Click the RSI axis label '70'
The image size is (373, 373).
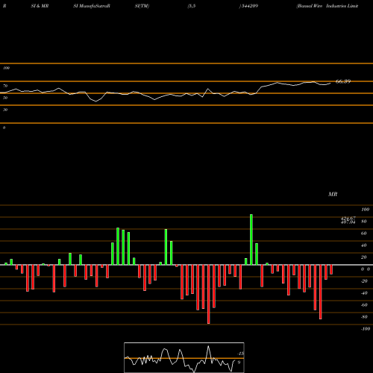[5, 86]
